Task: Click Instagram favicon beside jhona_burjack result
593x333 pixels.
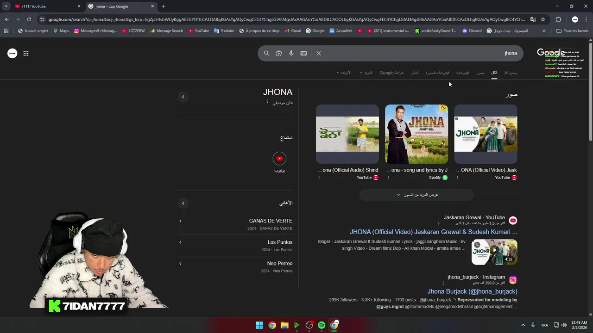Action: (513, 280)
